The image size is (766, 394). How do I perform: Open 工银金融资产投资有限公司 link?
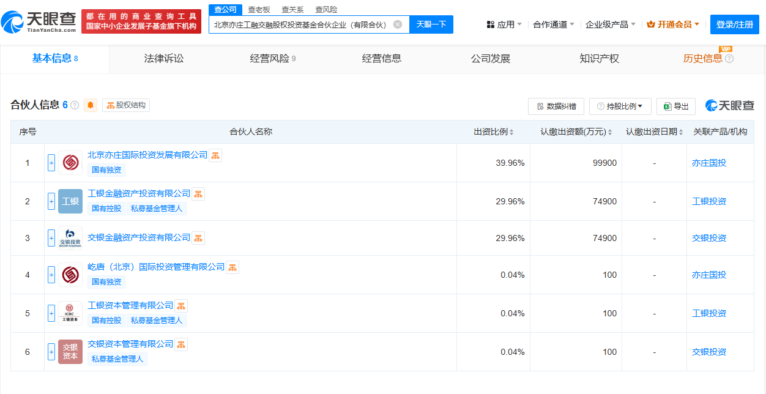pos(139,194)
